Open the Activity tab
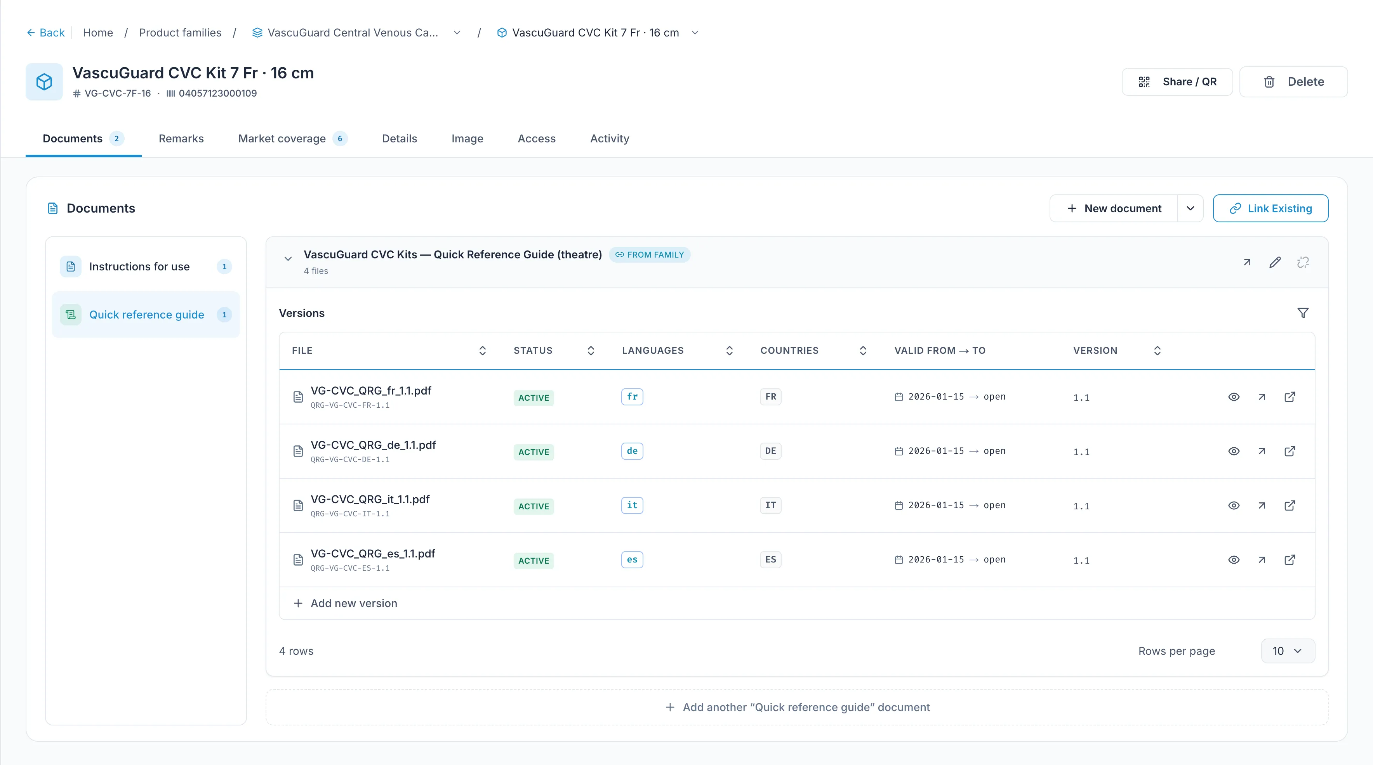Image resolution: width=1373 pixels, height=765 pixels. (x=610, y=139)
